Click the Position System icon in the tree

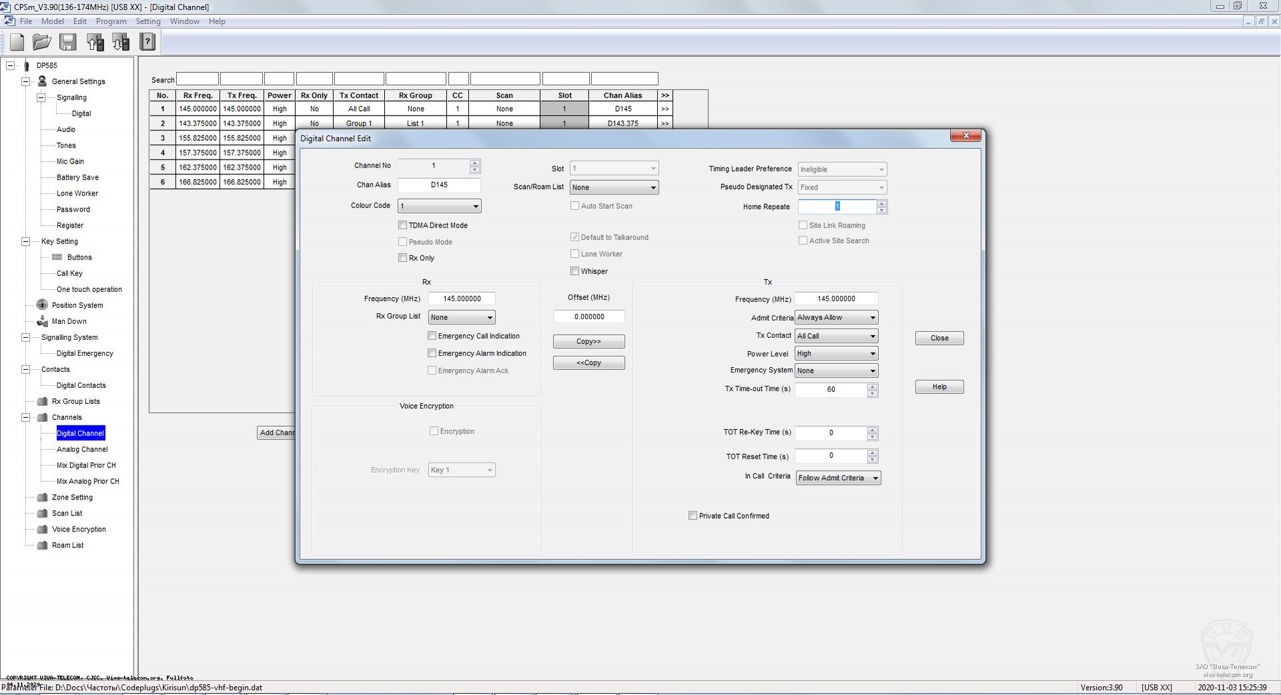click(42, 305)
